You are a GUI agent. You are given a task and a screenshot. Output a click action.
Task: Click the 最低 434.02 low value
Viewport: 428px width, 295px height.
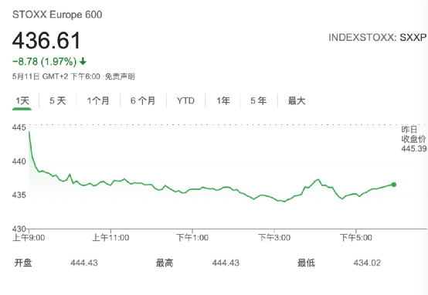pos(367,263)
